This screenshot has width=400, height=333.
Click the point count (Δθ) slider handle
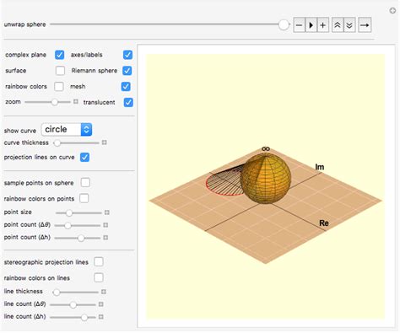[x=68, y=225]
